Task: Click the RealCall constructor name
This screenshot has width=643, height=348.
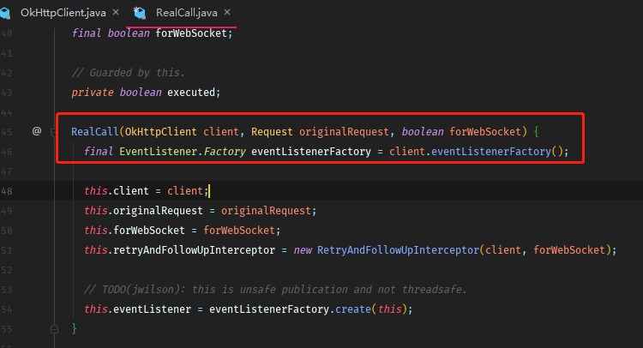Action: [94, 132]
